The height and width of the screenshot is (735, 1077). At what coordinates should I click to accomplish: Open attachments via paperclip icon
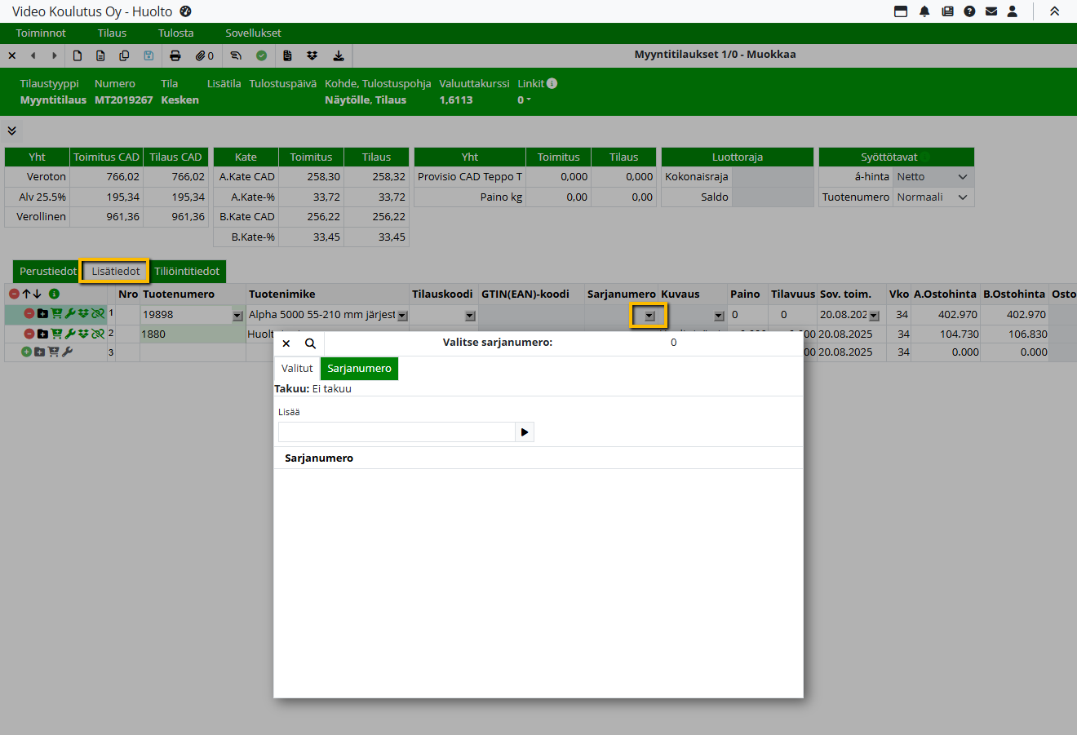[201, 55]
